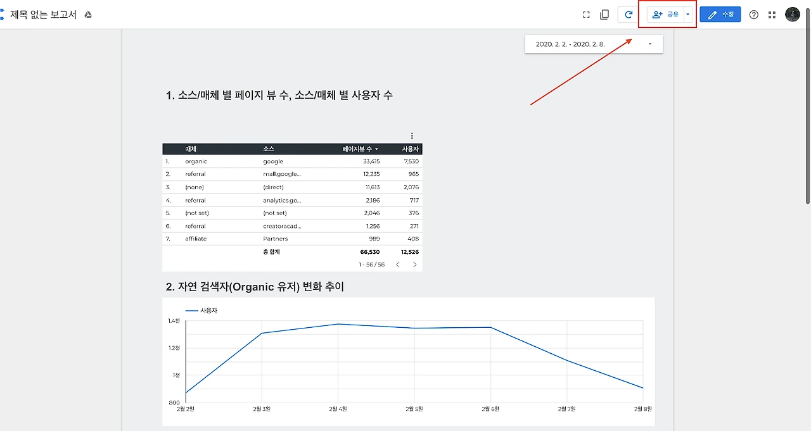Select the analytics.go... source cell
This screenshot has width=811, height=431.
[282, 200]
